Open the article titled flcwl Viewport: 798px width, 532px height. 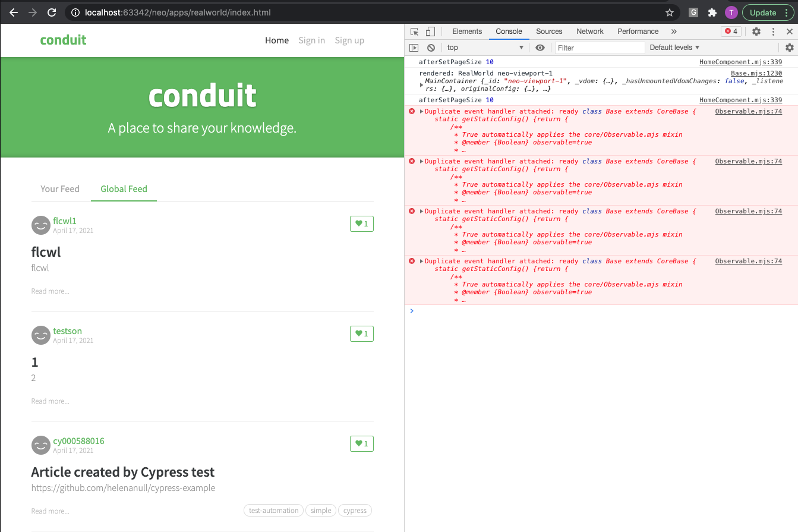pos(46,252)
